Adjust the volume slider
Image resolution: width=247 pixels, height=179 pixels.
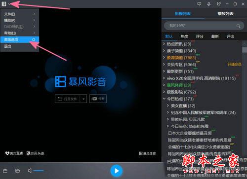pyautogui.click(x=39, y=171)
